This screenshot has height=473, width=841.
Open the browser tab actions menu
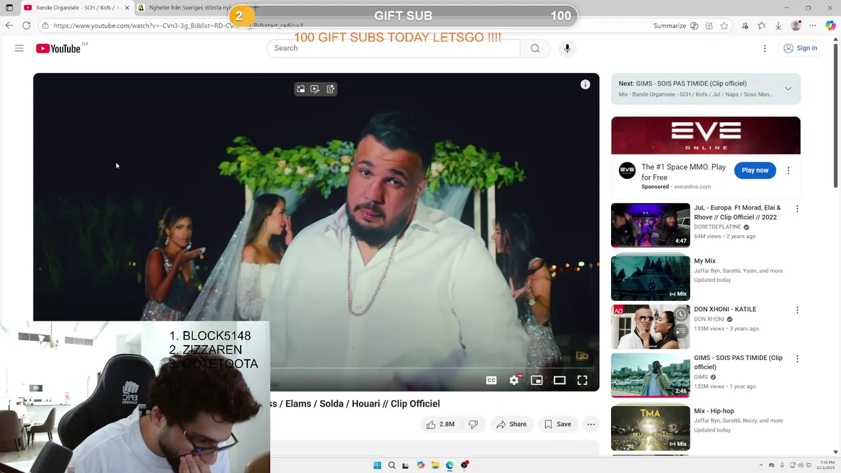9,8
